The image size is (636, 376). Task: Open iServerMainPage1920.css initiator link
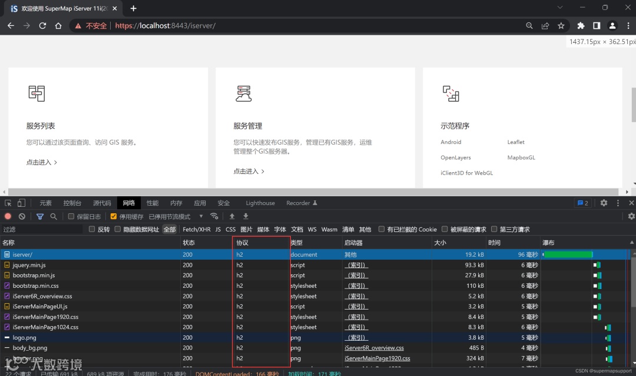tap(377, 358)
